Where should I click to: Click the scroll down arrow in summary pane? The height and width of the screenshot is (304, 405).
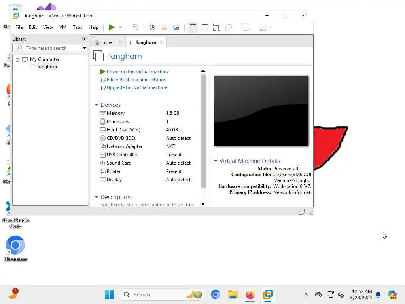203,204
